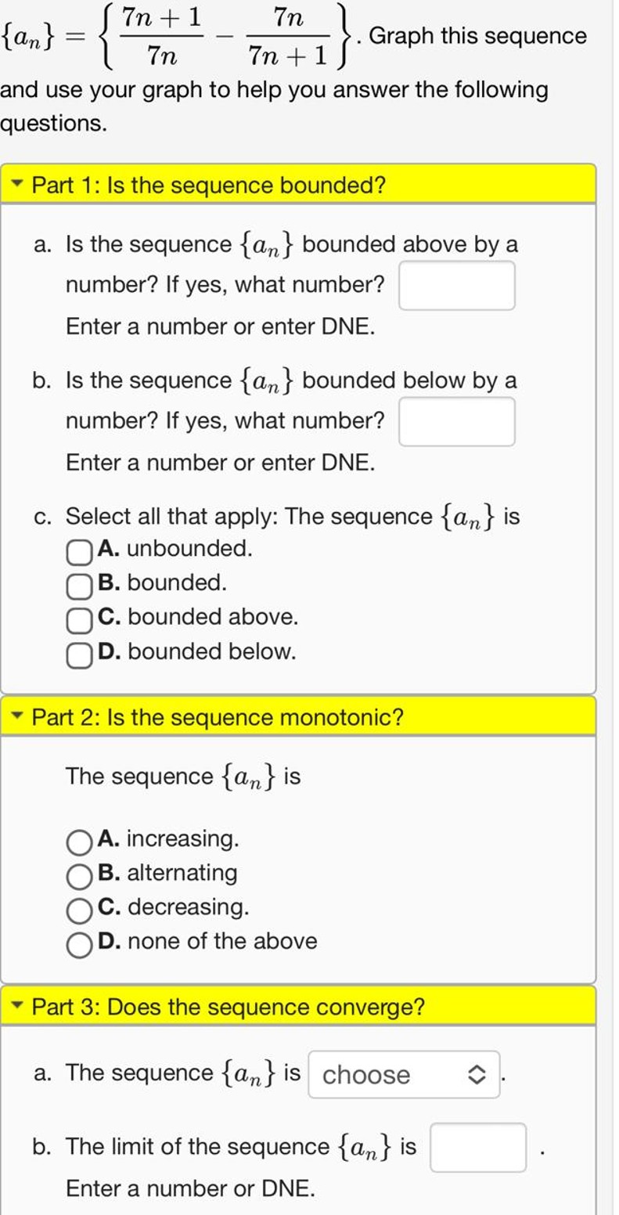
Task: Click the limit answer box in Part 3b
Action: coord(480,1148)
